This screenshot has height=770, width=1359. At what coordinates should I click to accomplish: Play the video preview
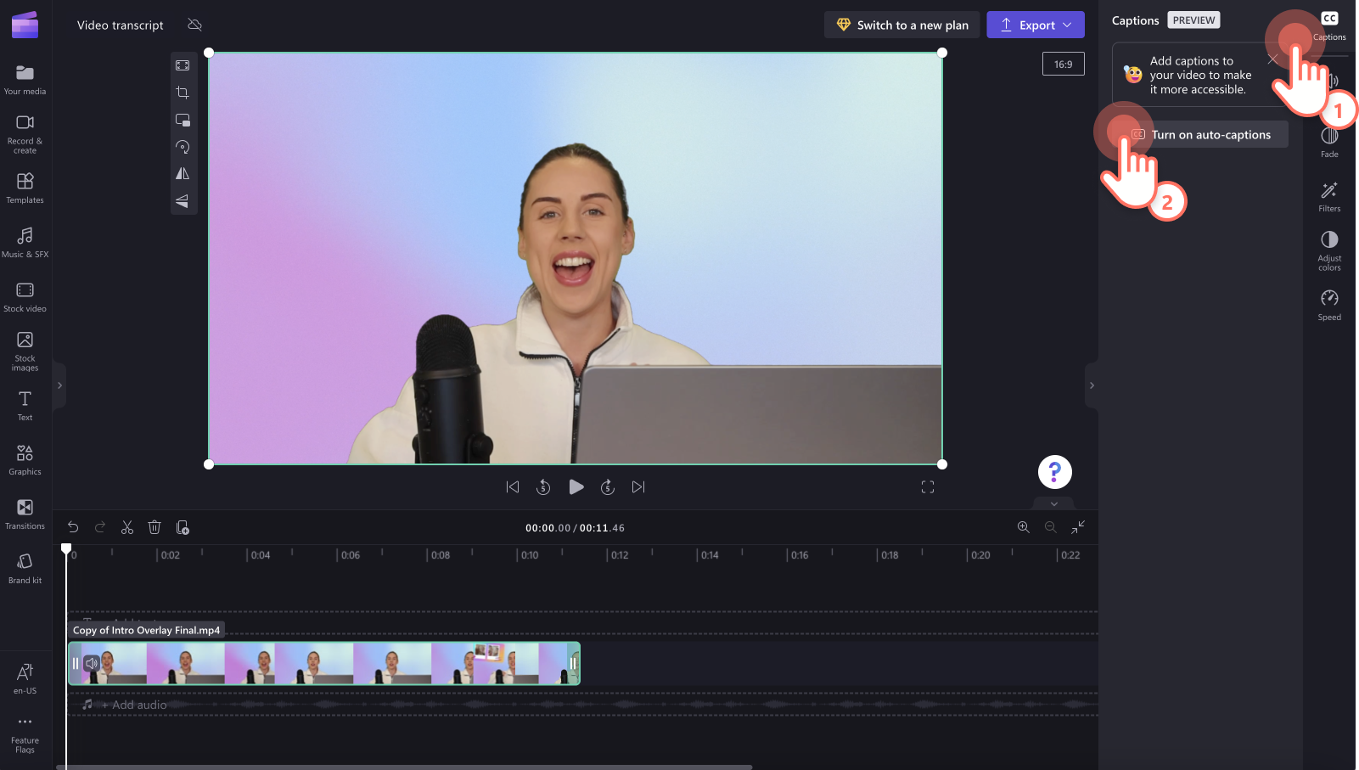pyautogui.click(x=576, y=486)
